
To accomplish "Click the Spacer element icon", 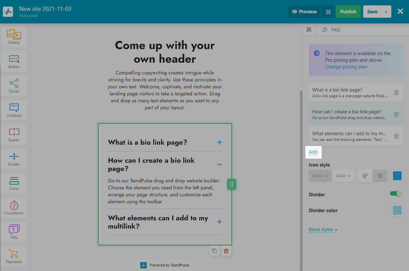I will tap(14, 134).
